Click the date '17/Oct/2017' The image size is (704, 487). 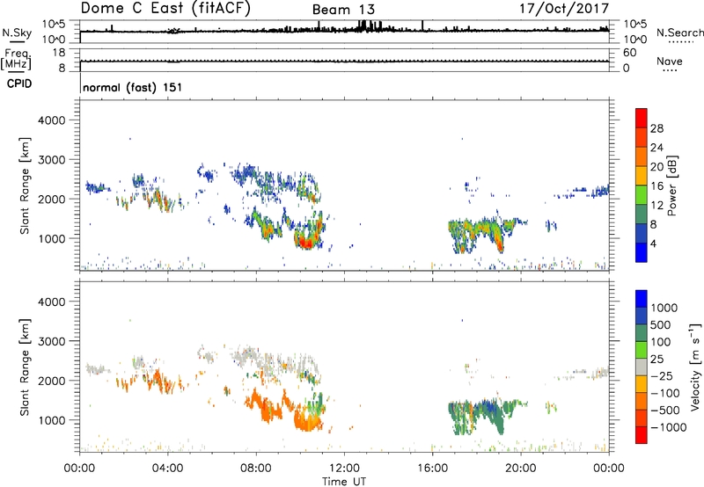pyautogui.click(x=564, y=9)
